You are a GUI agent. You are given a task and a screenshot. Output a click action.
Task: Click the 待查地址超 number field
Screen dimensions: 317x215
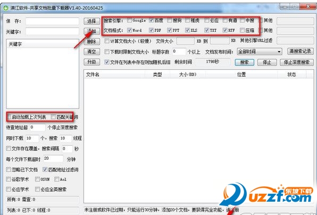(38, 128)
